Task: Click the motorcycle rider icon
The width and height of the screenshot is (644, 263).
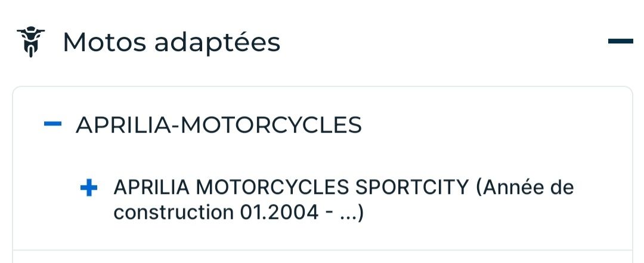Action: 30,42
